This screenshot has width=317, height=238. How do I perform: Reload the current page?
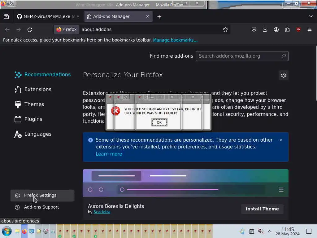coord(30,29)
